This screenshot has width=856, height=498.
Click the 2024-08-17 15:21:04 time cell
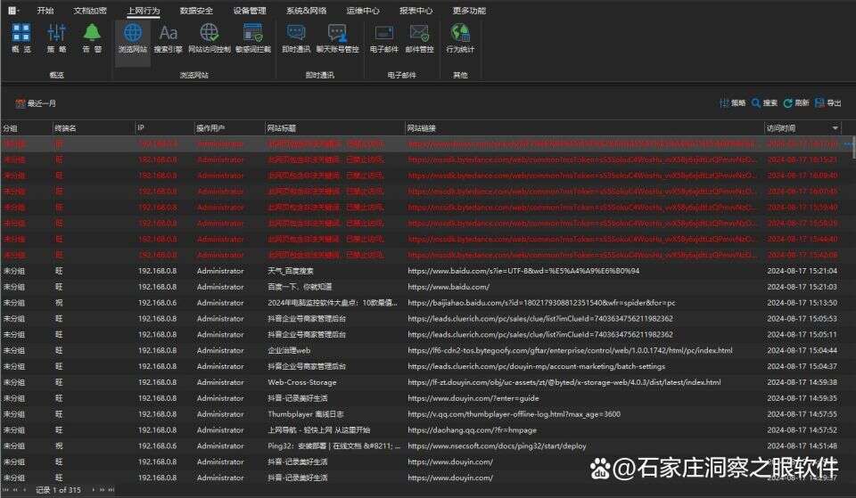802,271
